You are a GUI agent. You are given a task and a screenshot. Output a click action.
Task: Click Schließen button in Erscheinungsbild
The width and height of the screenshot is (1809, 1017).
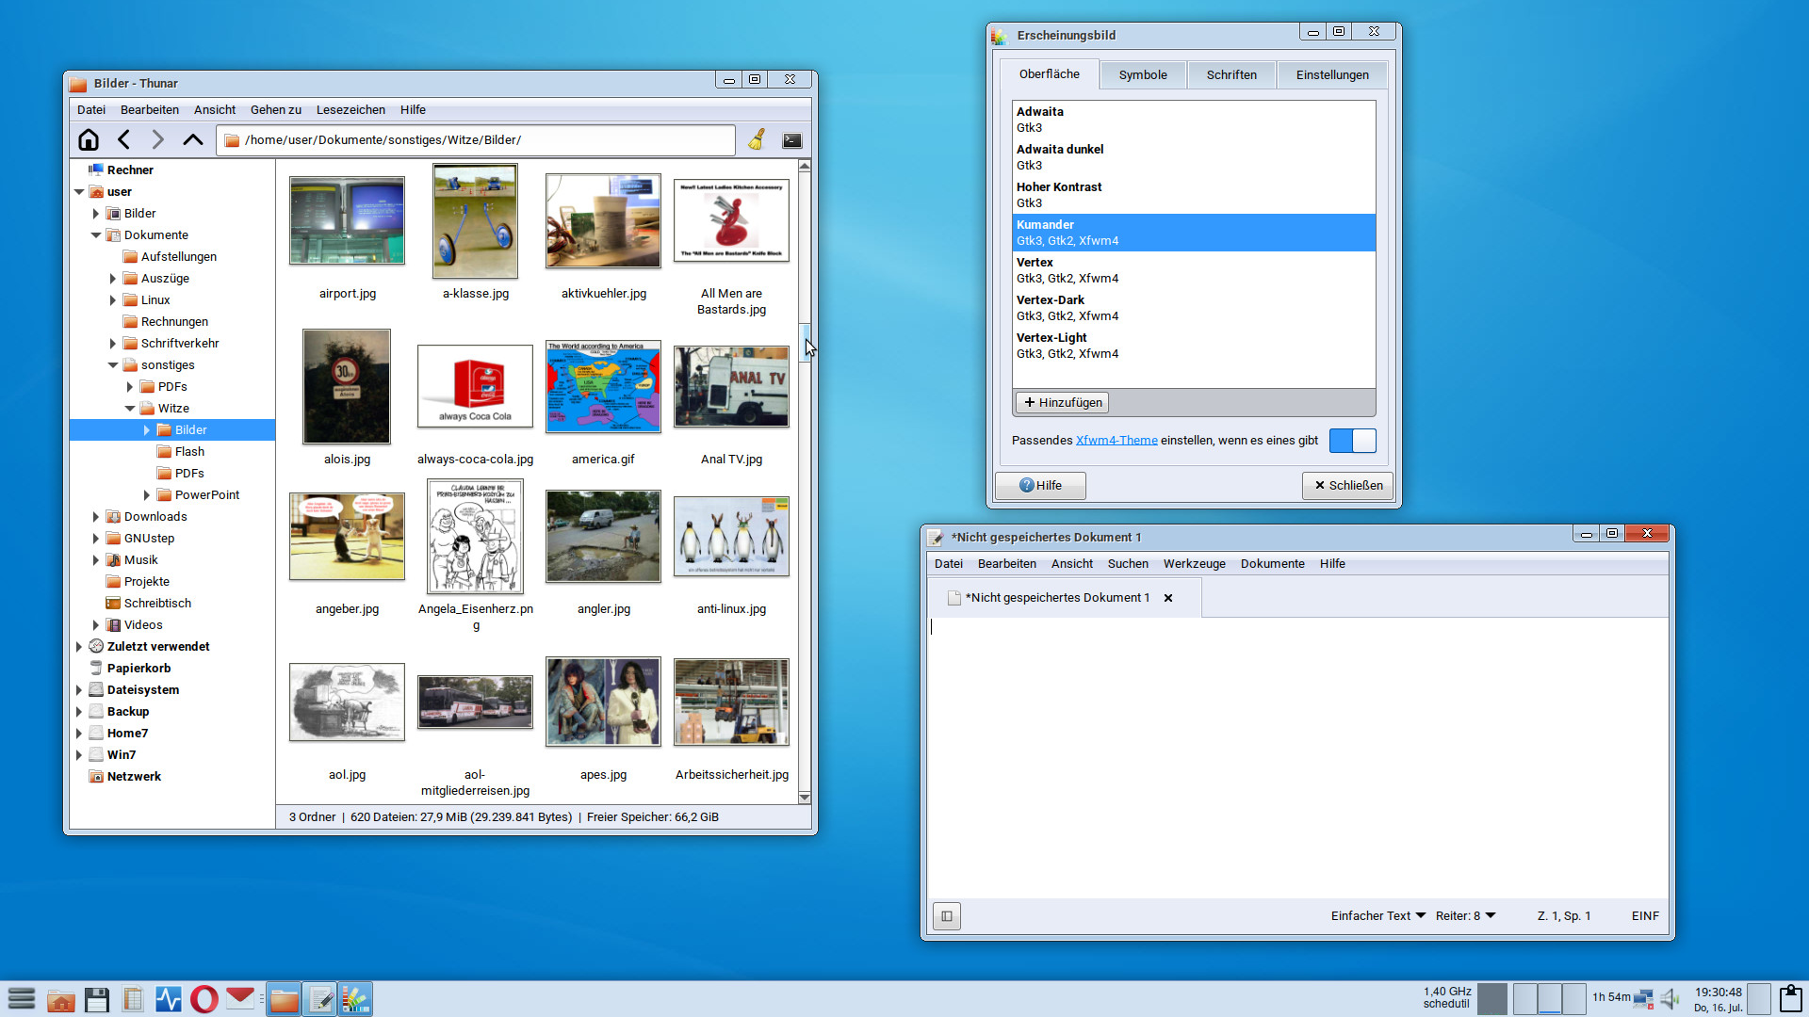click(1348, 485)
